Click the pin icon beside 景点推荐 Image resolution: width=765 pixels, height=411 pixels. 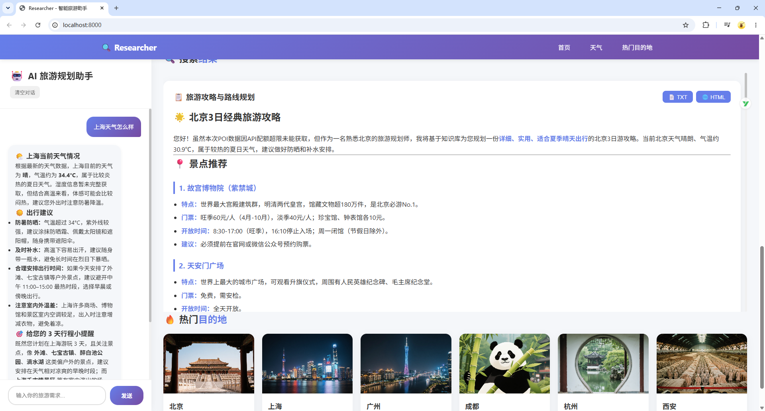(180, 164)
